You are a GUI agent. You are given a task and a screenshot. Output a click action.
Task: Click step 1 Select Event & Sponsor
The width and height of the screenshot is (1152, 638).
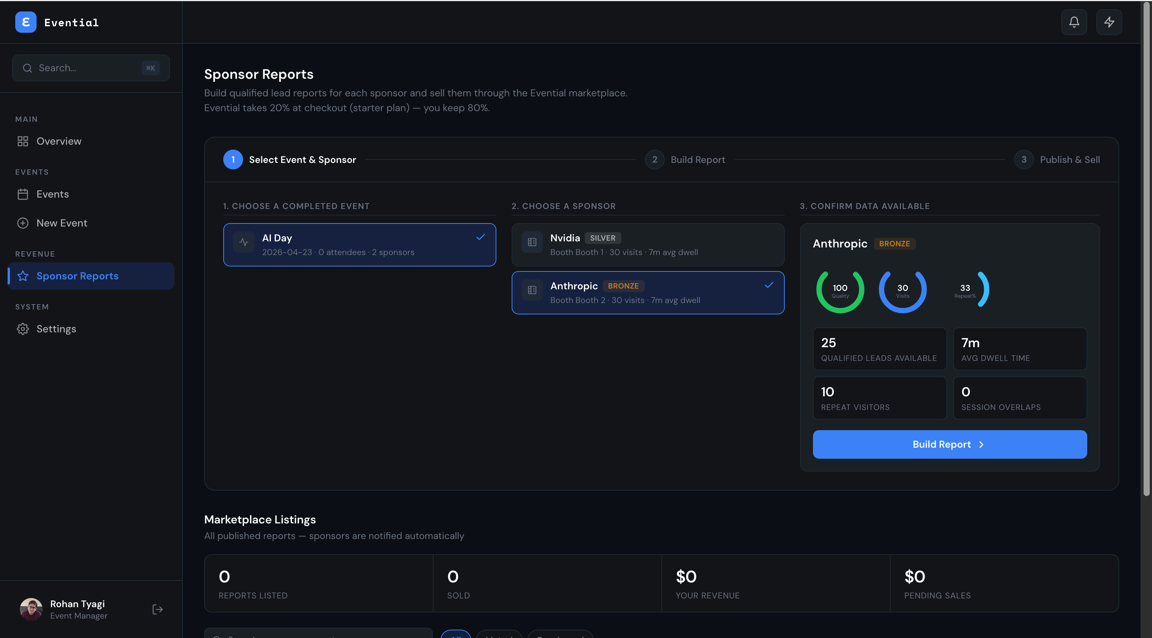[290, 159]
